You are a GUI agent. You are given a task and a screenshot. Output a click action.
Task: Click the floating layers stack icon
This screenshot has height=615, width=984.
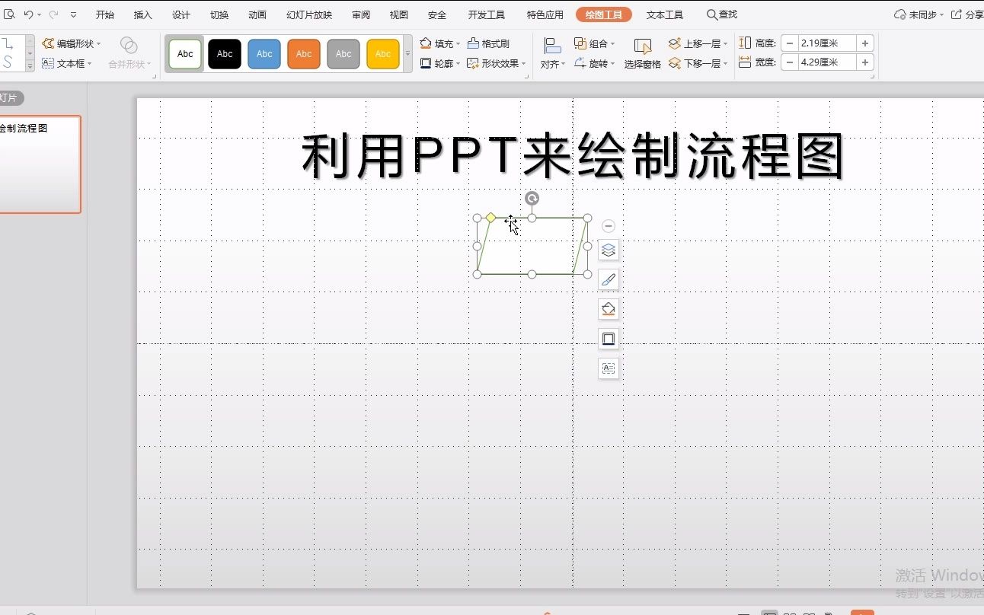click(x=608, y=250)
